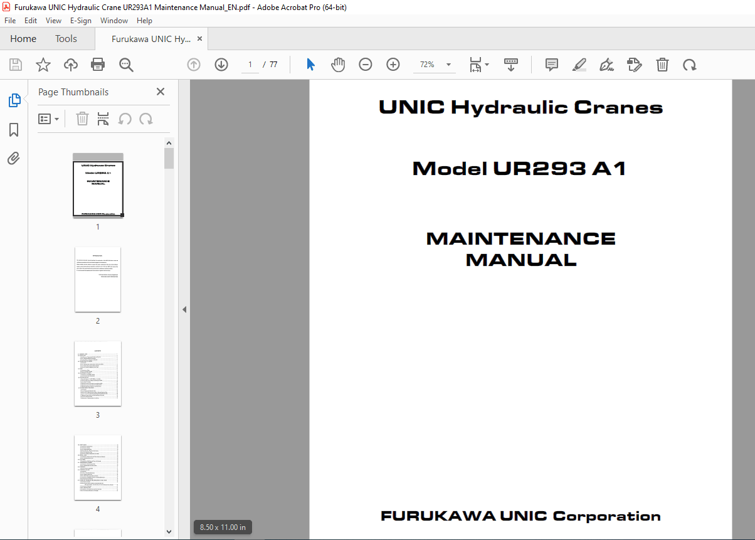Open the Comment tool
Screen dimensions: 755x540
pyautogui.click(x=551, y=65)
